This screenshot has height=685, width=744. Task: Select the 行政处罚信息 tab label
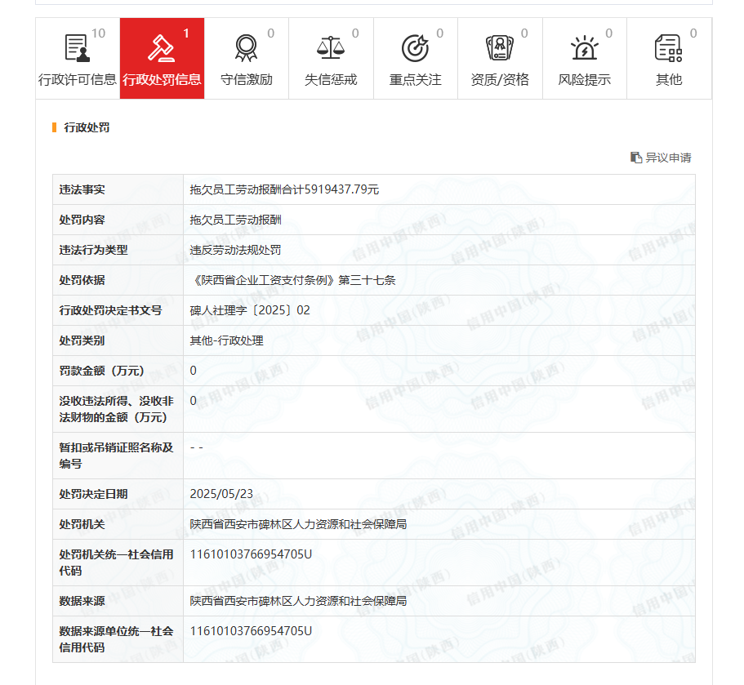(162, 80)
